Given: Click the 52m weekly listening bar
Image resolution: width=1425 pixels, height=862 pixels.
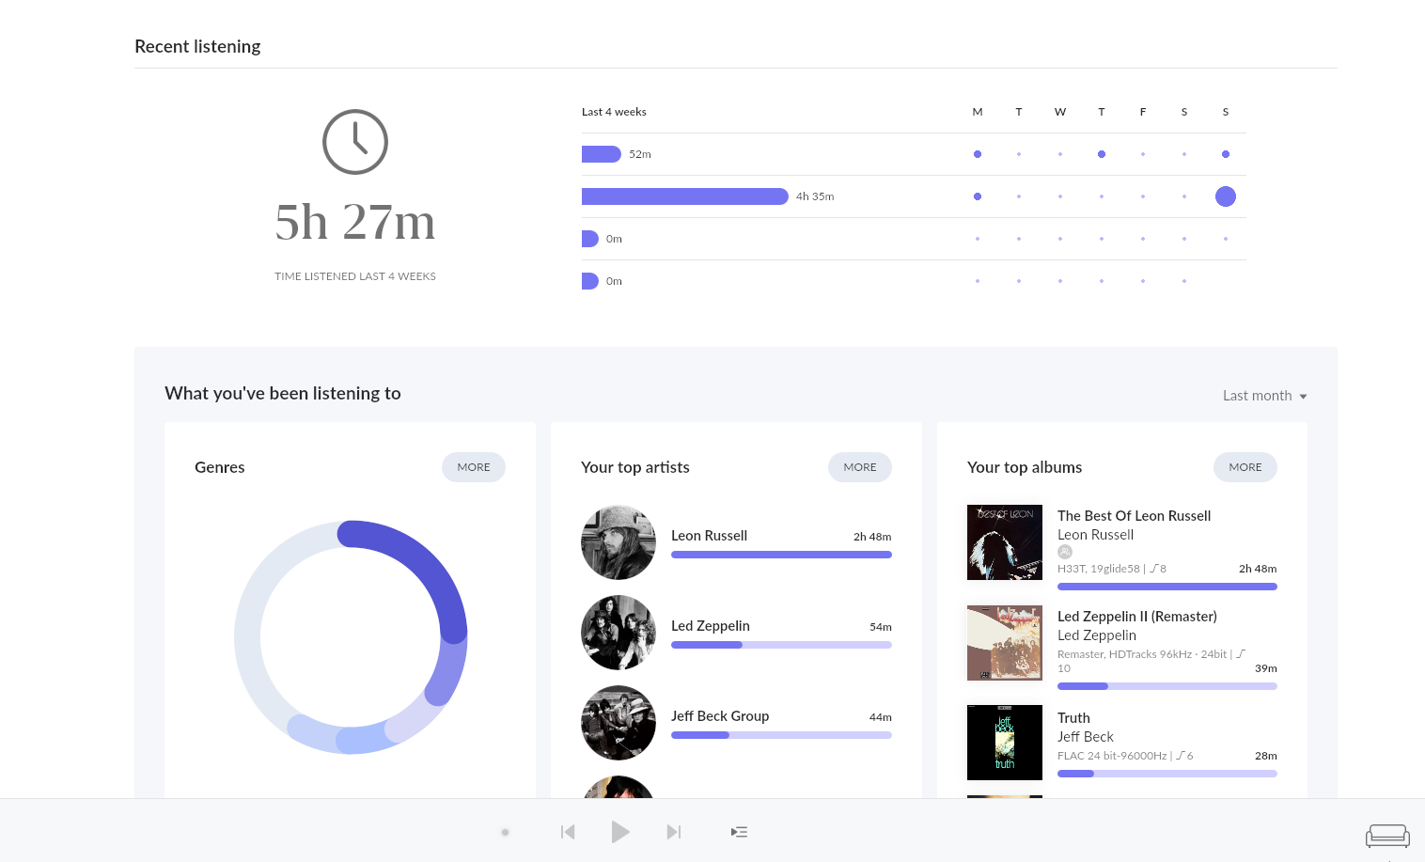Looking at the screenshot, I should tap(602, 154).
